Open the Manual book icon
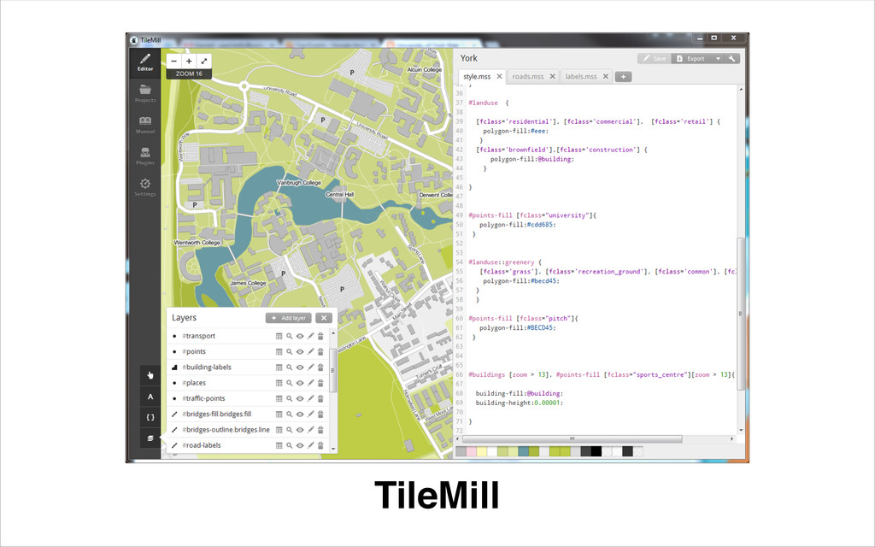This screenshot has height=547, width=875. pyautogui.click(x=145, y=125)
